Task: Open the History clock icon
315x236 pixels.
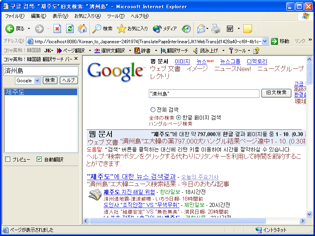Action: pyautogui.click(x=186, y=29)
